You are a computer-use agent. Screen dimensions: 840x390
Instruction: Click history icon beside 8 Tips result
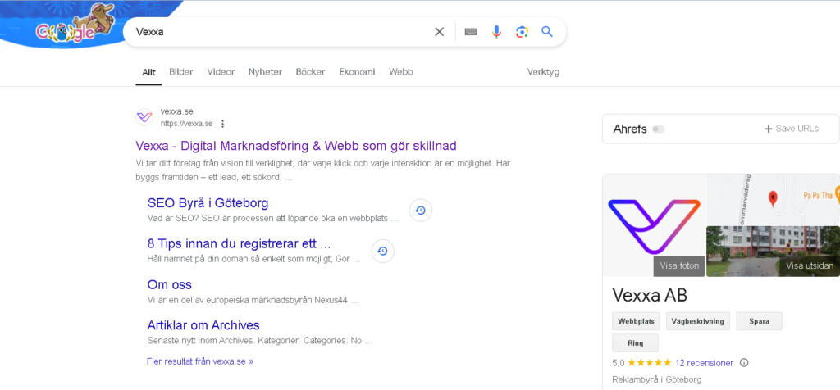click(382, 251)
